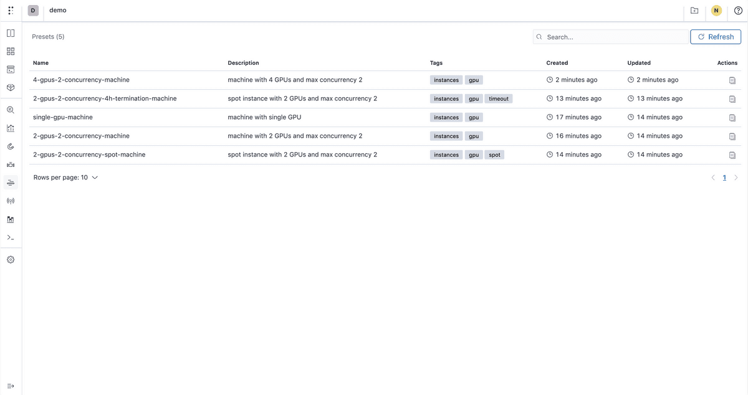Click the spot tag
Image resolution: width=748 pixels, height=395 pixels.
(x=494, y=155)
